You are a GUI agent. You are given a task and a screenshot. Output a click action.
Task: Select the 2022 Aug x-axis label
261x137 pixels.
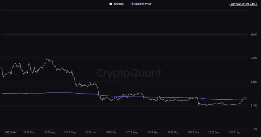tap(131, 133)
